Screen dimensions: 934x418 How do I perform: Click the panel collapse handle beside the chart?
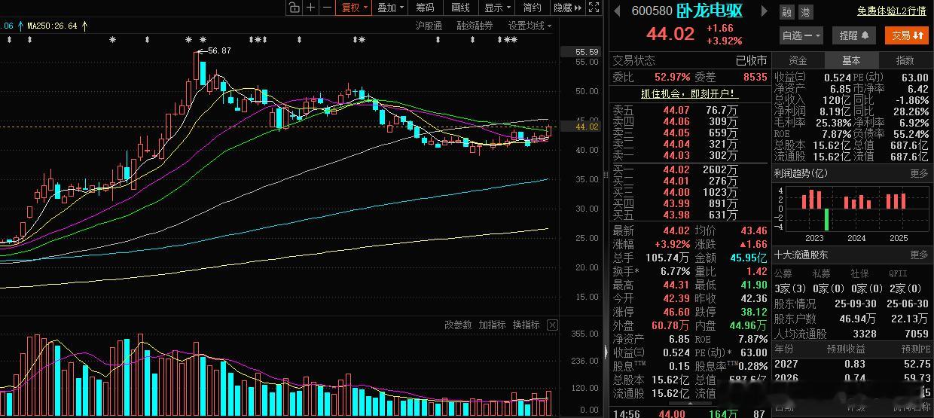[606, 351]
